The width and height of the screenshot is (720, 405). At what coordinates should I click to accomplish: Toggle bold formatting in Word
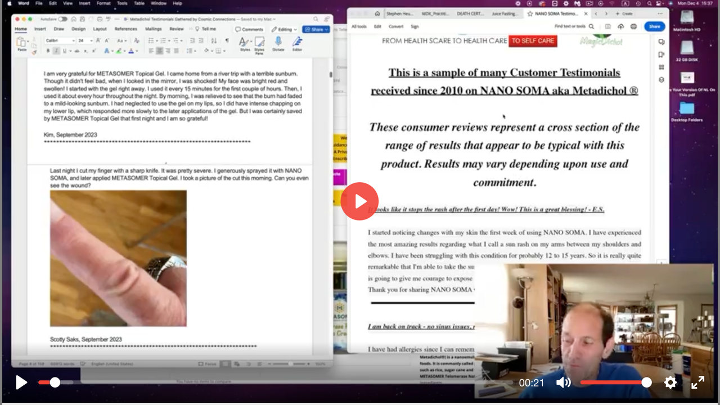click(48, 51)
